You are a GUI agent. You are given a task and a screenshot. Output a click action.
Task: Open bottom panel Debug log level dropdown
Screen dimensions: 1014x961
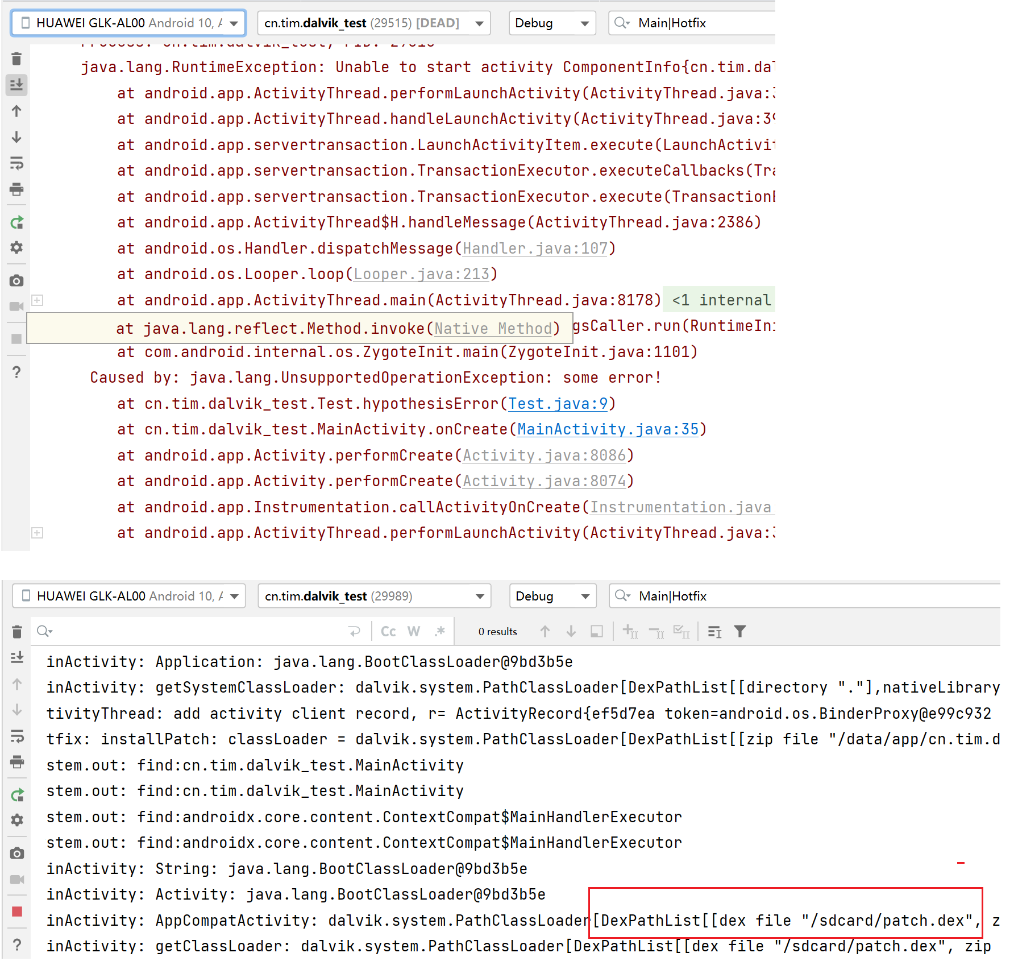click(552, 596)
